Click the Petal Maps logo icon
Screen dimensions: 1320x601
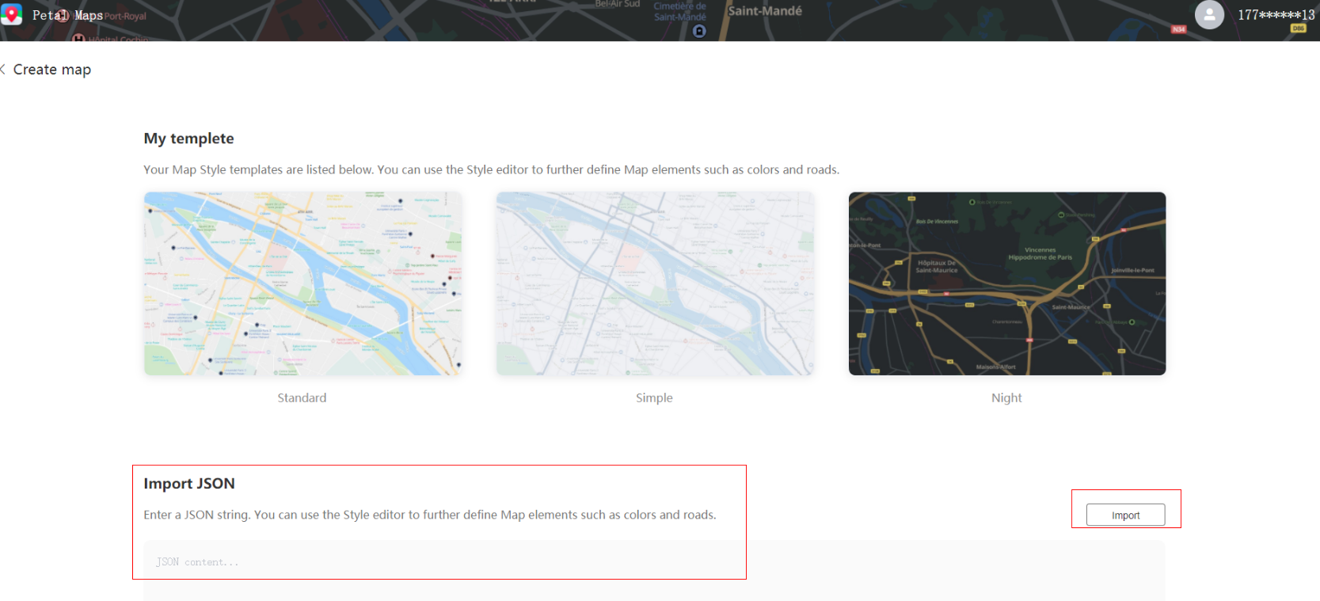pyautogui.click(x=11, y=14)
